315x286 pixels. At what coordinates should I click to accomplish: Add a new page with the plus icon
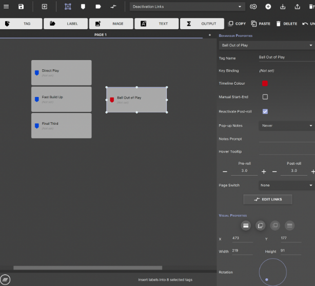coord(210,35)
